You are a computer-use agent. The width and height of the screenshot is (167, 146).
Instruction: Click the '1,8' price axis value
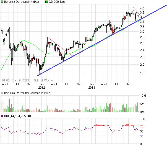tap(142, 73)
